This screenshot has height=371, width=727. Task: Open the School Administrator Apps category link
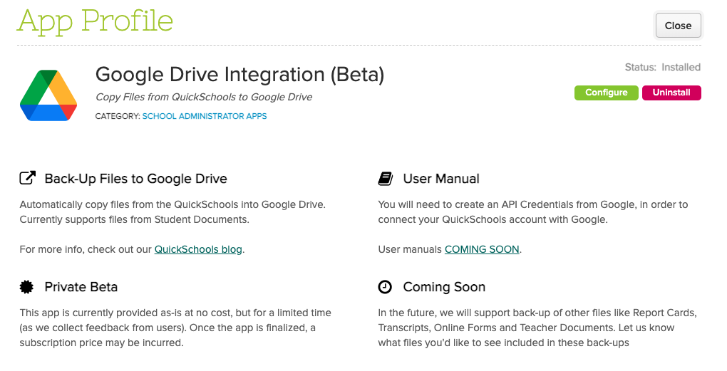(205, 116)
